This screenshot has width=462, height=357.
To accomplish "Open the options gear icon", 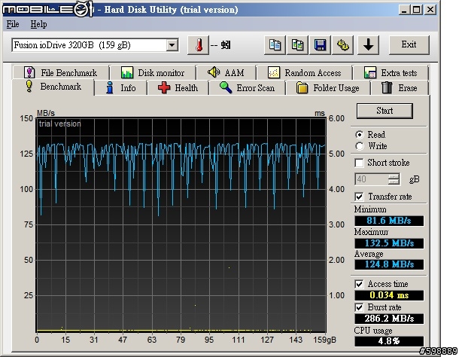I will pyautogui.click(x=343, y=45).
